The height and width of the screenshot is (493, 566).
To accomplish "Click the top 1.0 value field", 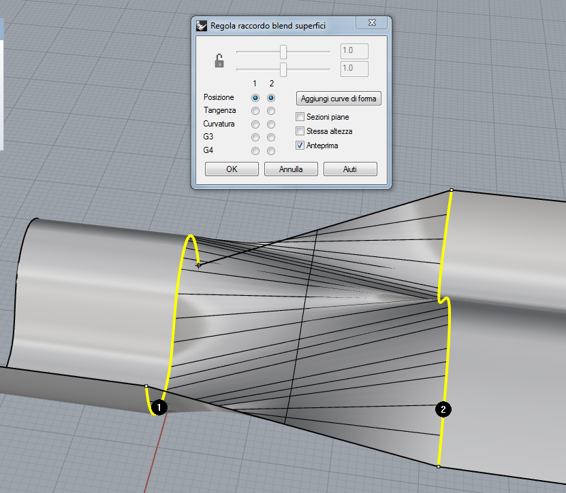I will pyautogui.click(x=353, y=51).
